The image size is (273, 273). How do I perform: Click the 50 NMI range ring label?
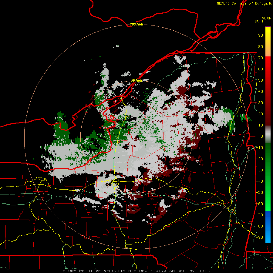(137, 80)
